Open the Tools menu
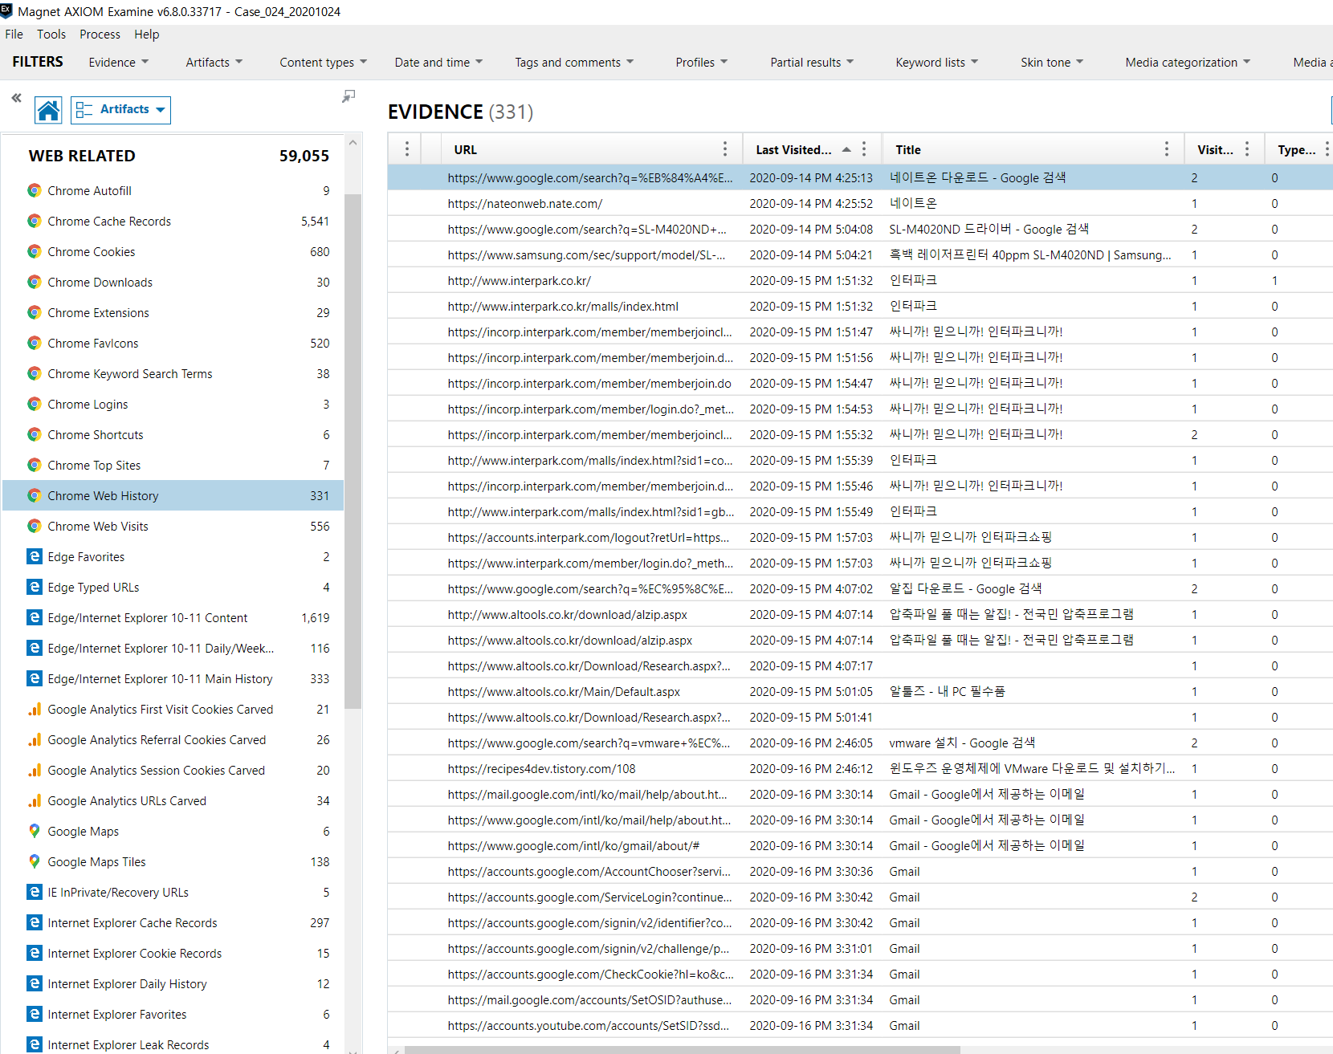 point(51,35)
